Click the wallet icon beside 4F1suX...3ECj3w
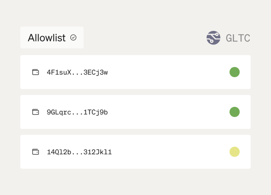 36,72
